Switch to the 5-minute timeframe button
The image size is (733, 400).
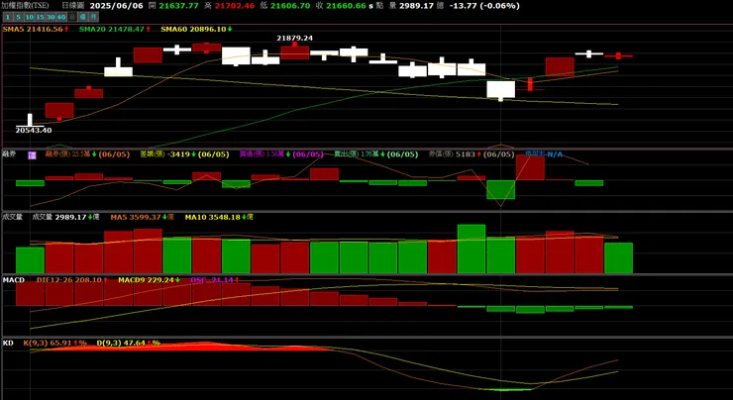[19, 17]
